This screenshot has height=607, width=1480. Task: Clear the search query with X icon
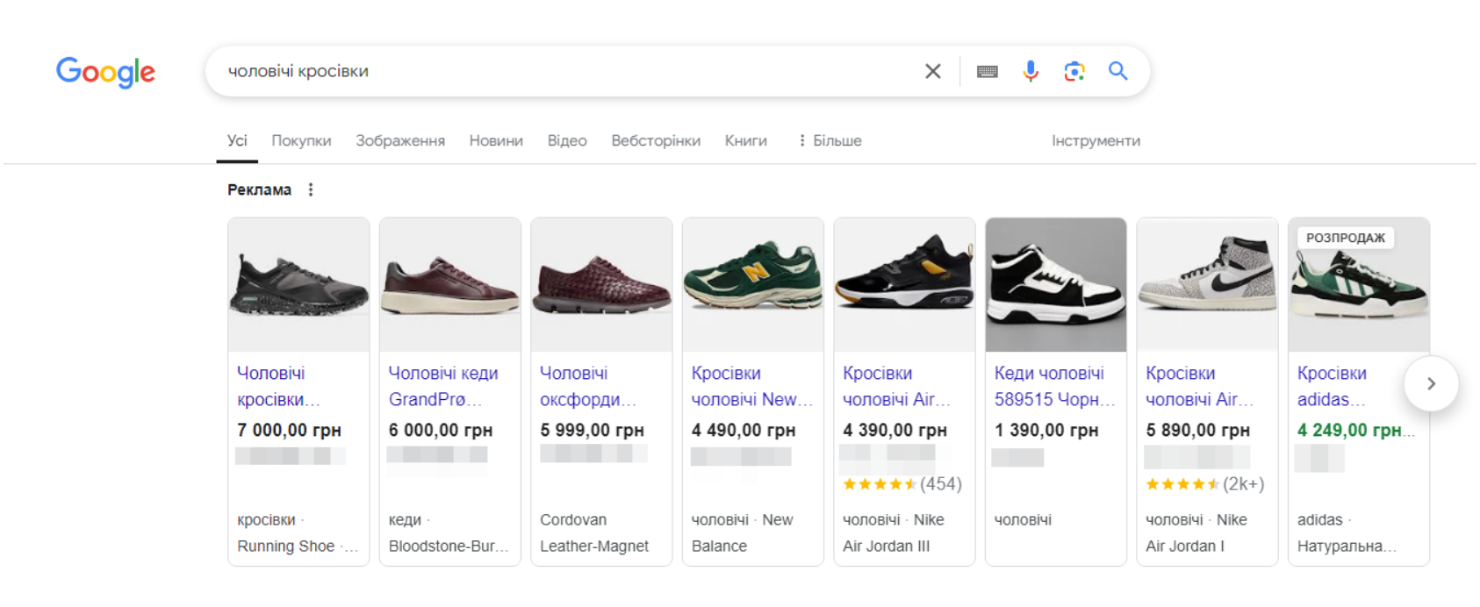pos(932,71)
